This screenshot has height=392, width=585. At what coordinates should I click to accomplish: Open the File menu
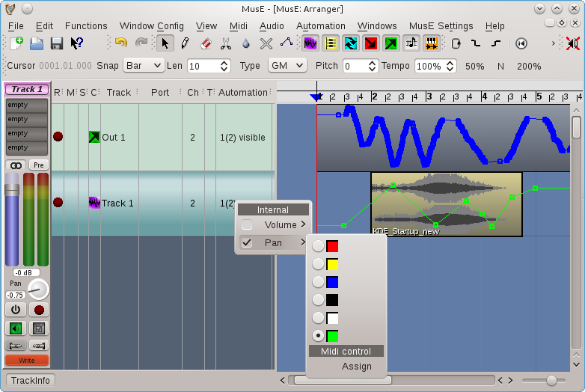click(16, 25)
